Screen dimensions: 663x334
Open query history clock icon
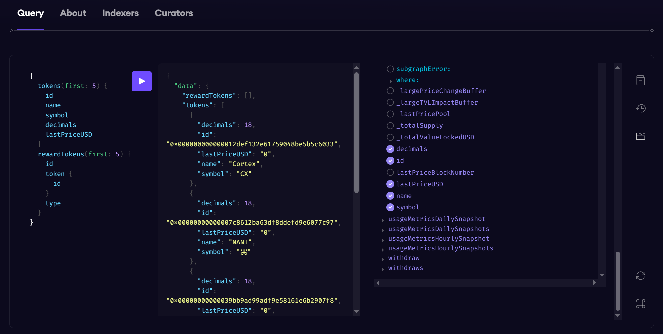(641, 108)
